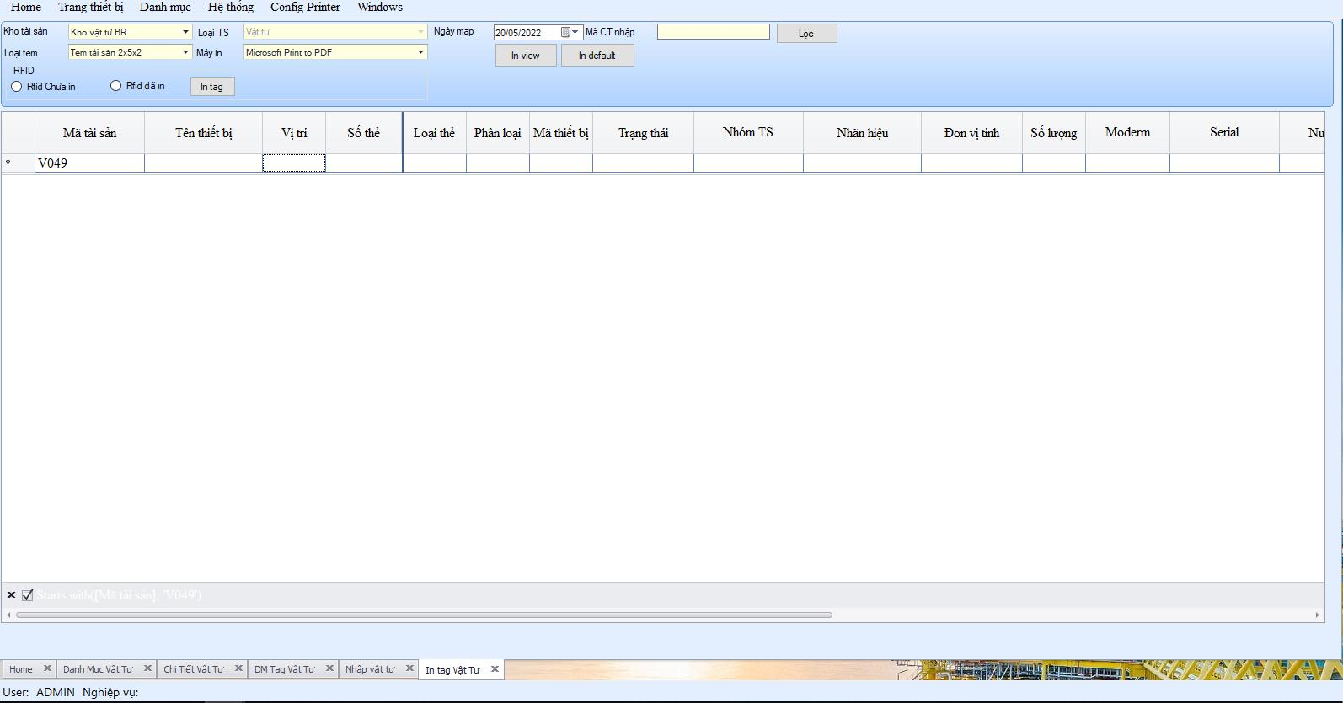Click the Mã CT nhập input field
Viewport: 1343px width, 703px height.
pos(713,32)
